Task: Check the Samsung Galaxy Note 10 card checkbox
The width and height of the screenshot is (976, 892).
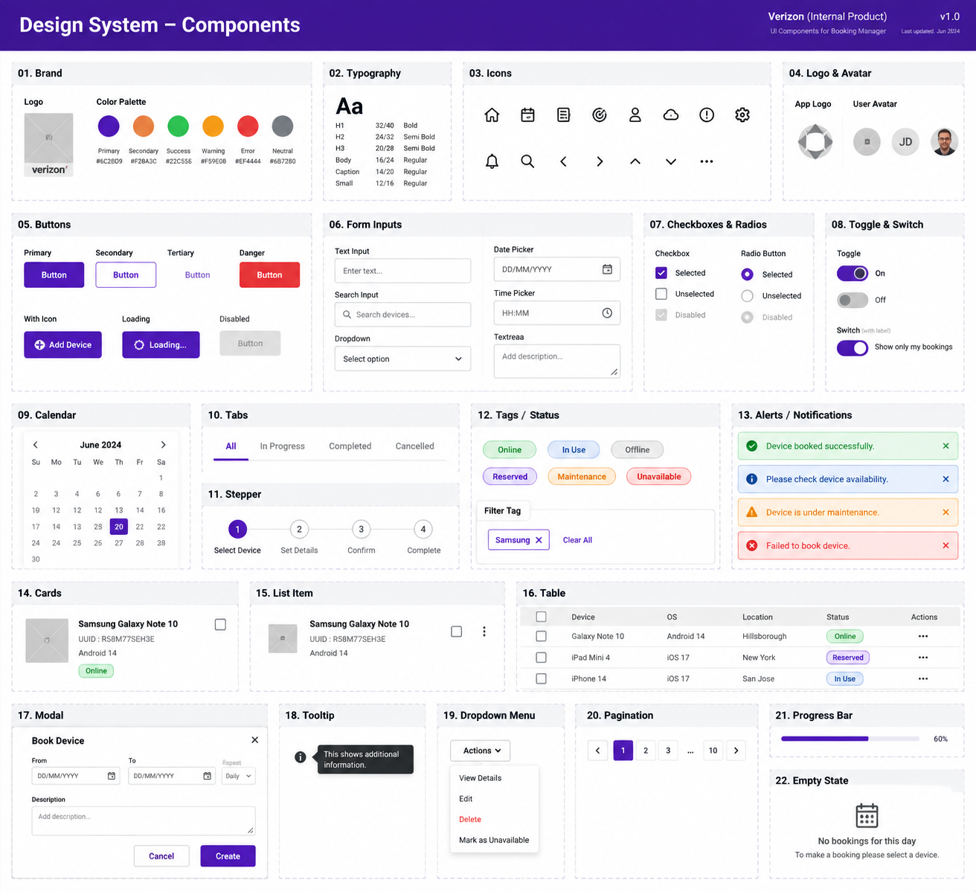Action: (220, 625)
